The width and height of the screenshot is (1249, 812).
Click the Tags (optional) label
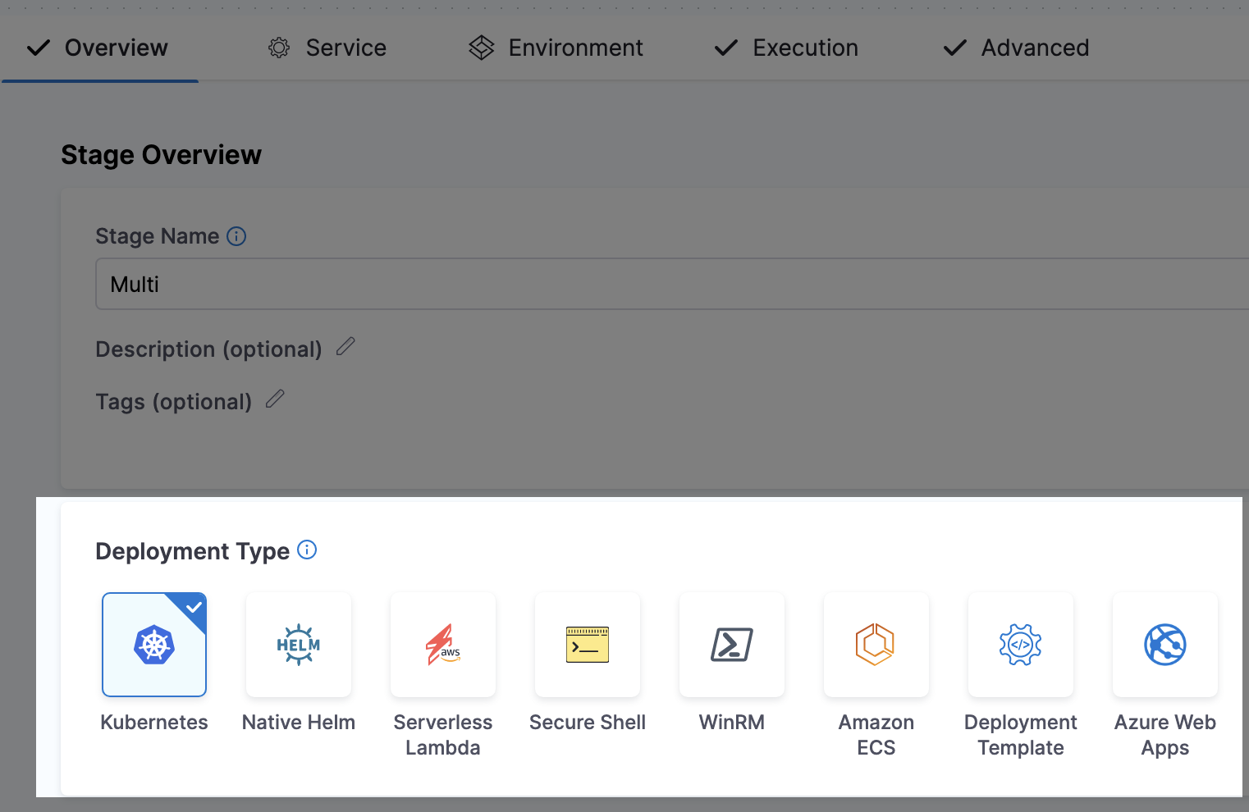pyautogui.click(x=173, y=402)
